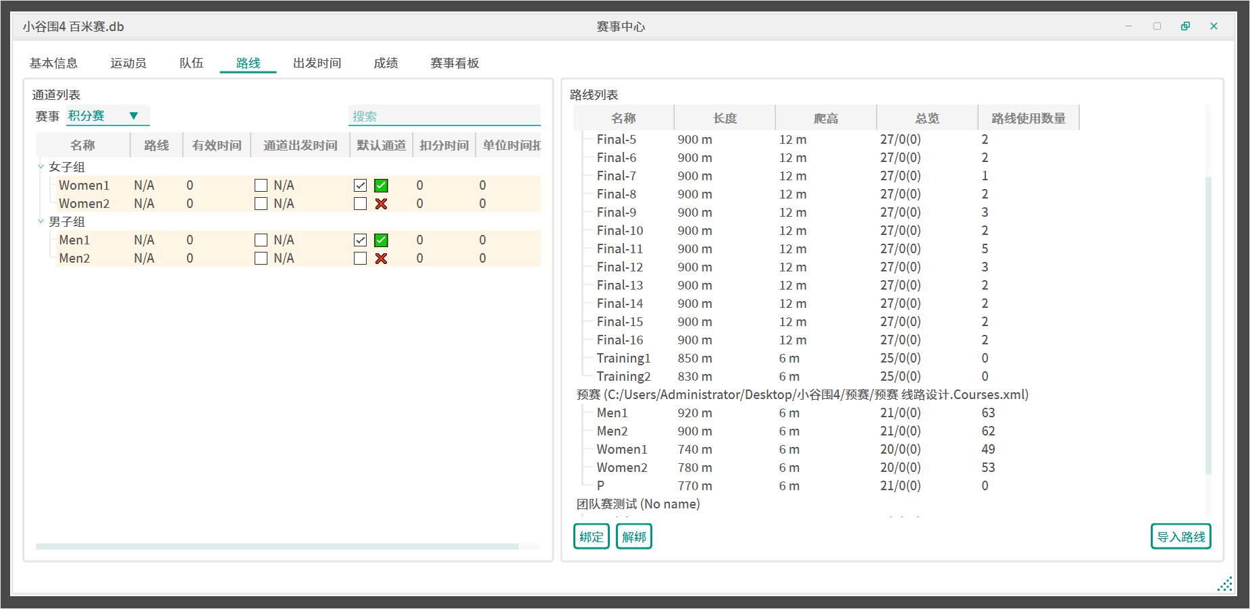This screenshot has height=609, width=1250.
Task: Uncheck the default channel checkbox for Women1
Action: click(x=361, y=186)
